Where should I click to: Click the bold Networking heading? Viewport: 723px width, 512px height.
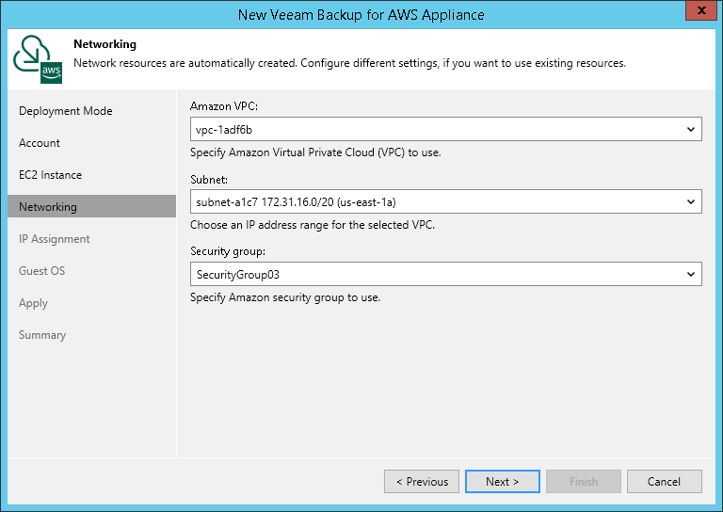click(x=105, y=44)
